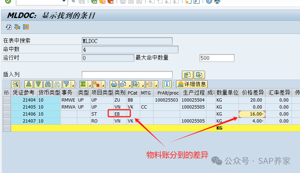Click the Generate shortcut icon
Screen dimensions: 300x173
(x=197, y=2)
